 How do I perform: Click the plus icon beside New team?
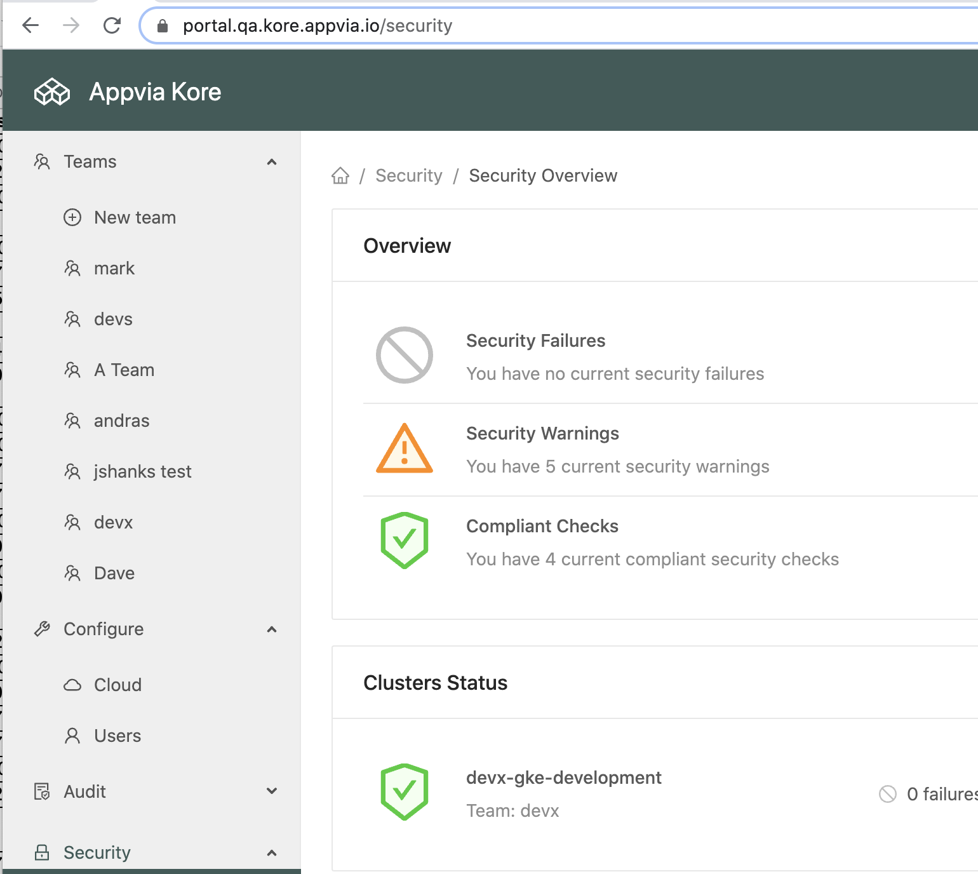point(72,218)
